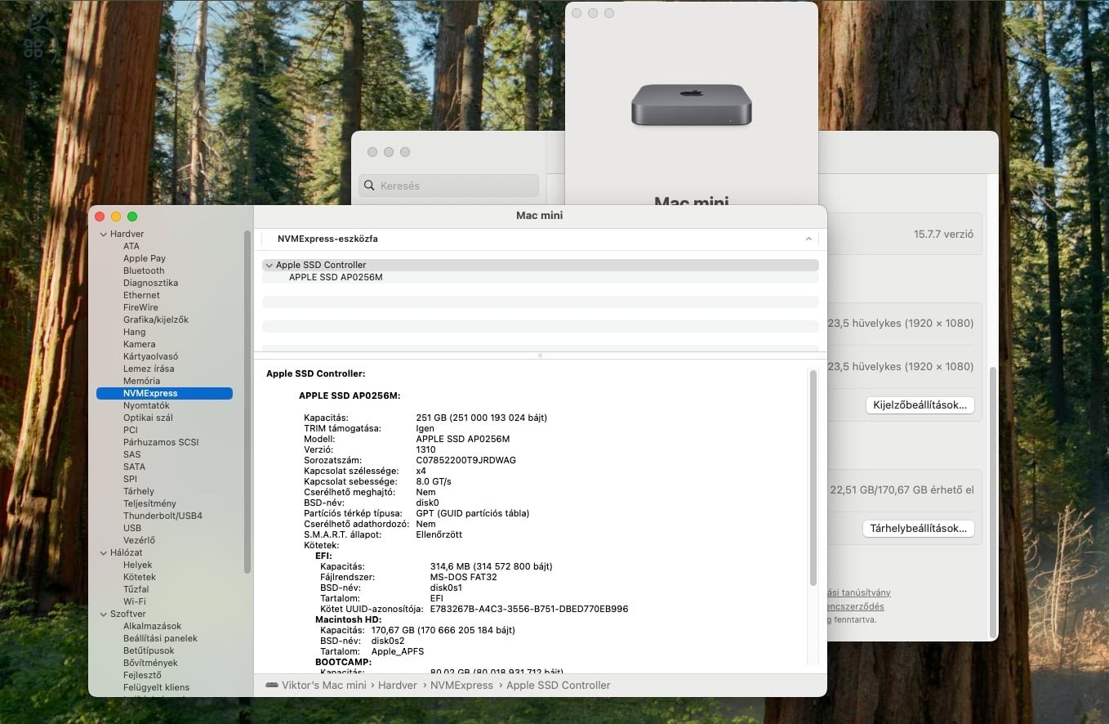
Task: Select FireWire in the sidebar
Action: tap(140, 307)
